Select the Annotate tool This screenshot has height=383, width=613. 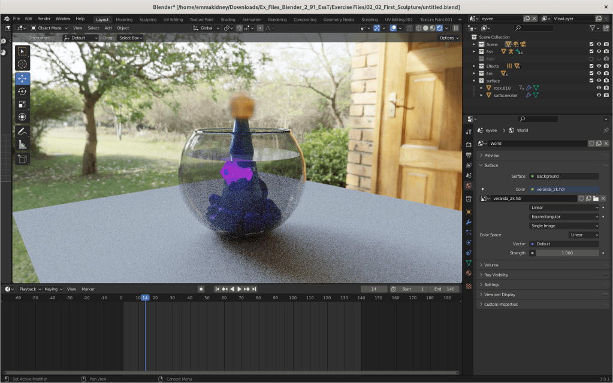point(22,131)
